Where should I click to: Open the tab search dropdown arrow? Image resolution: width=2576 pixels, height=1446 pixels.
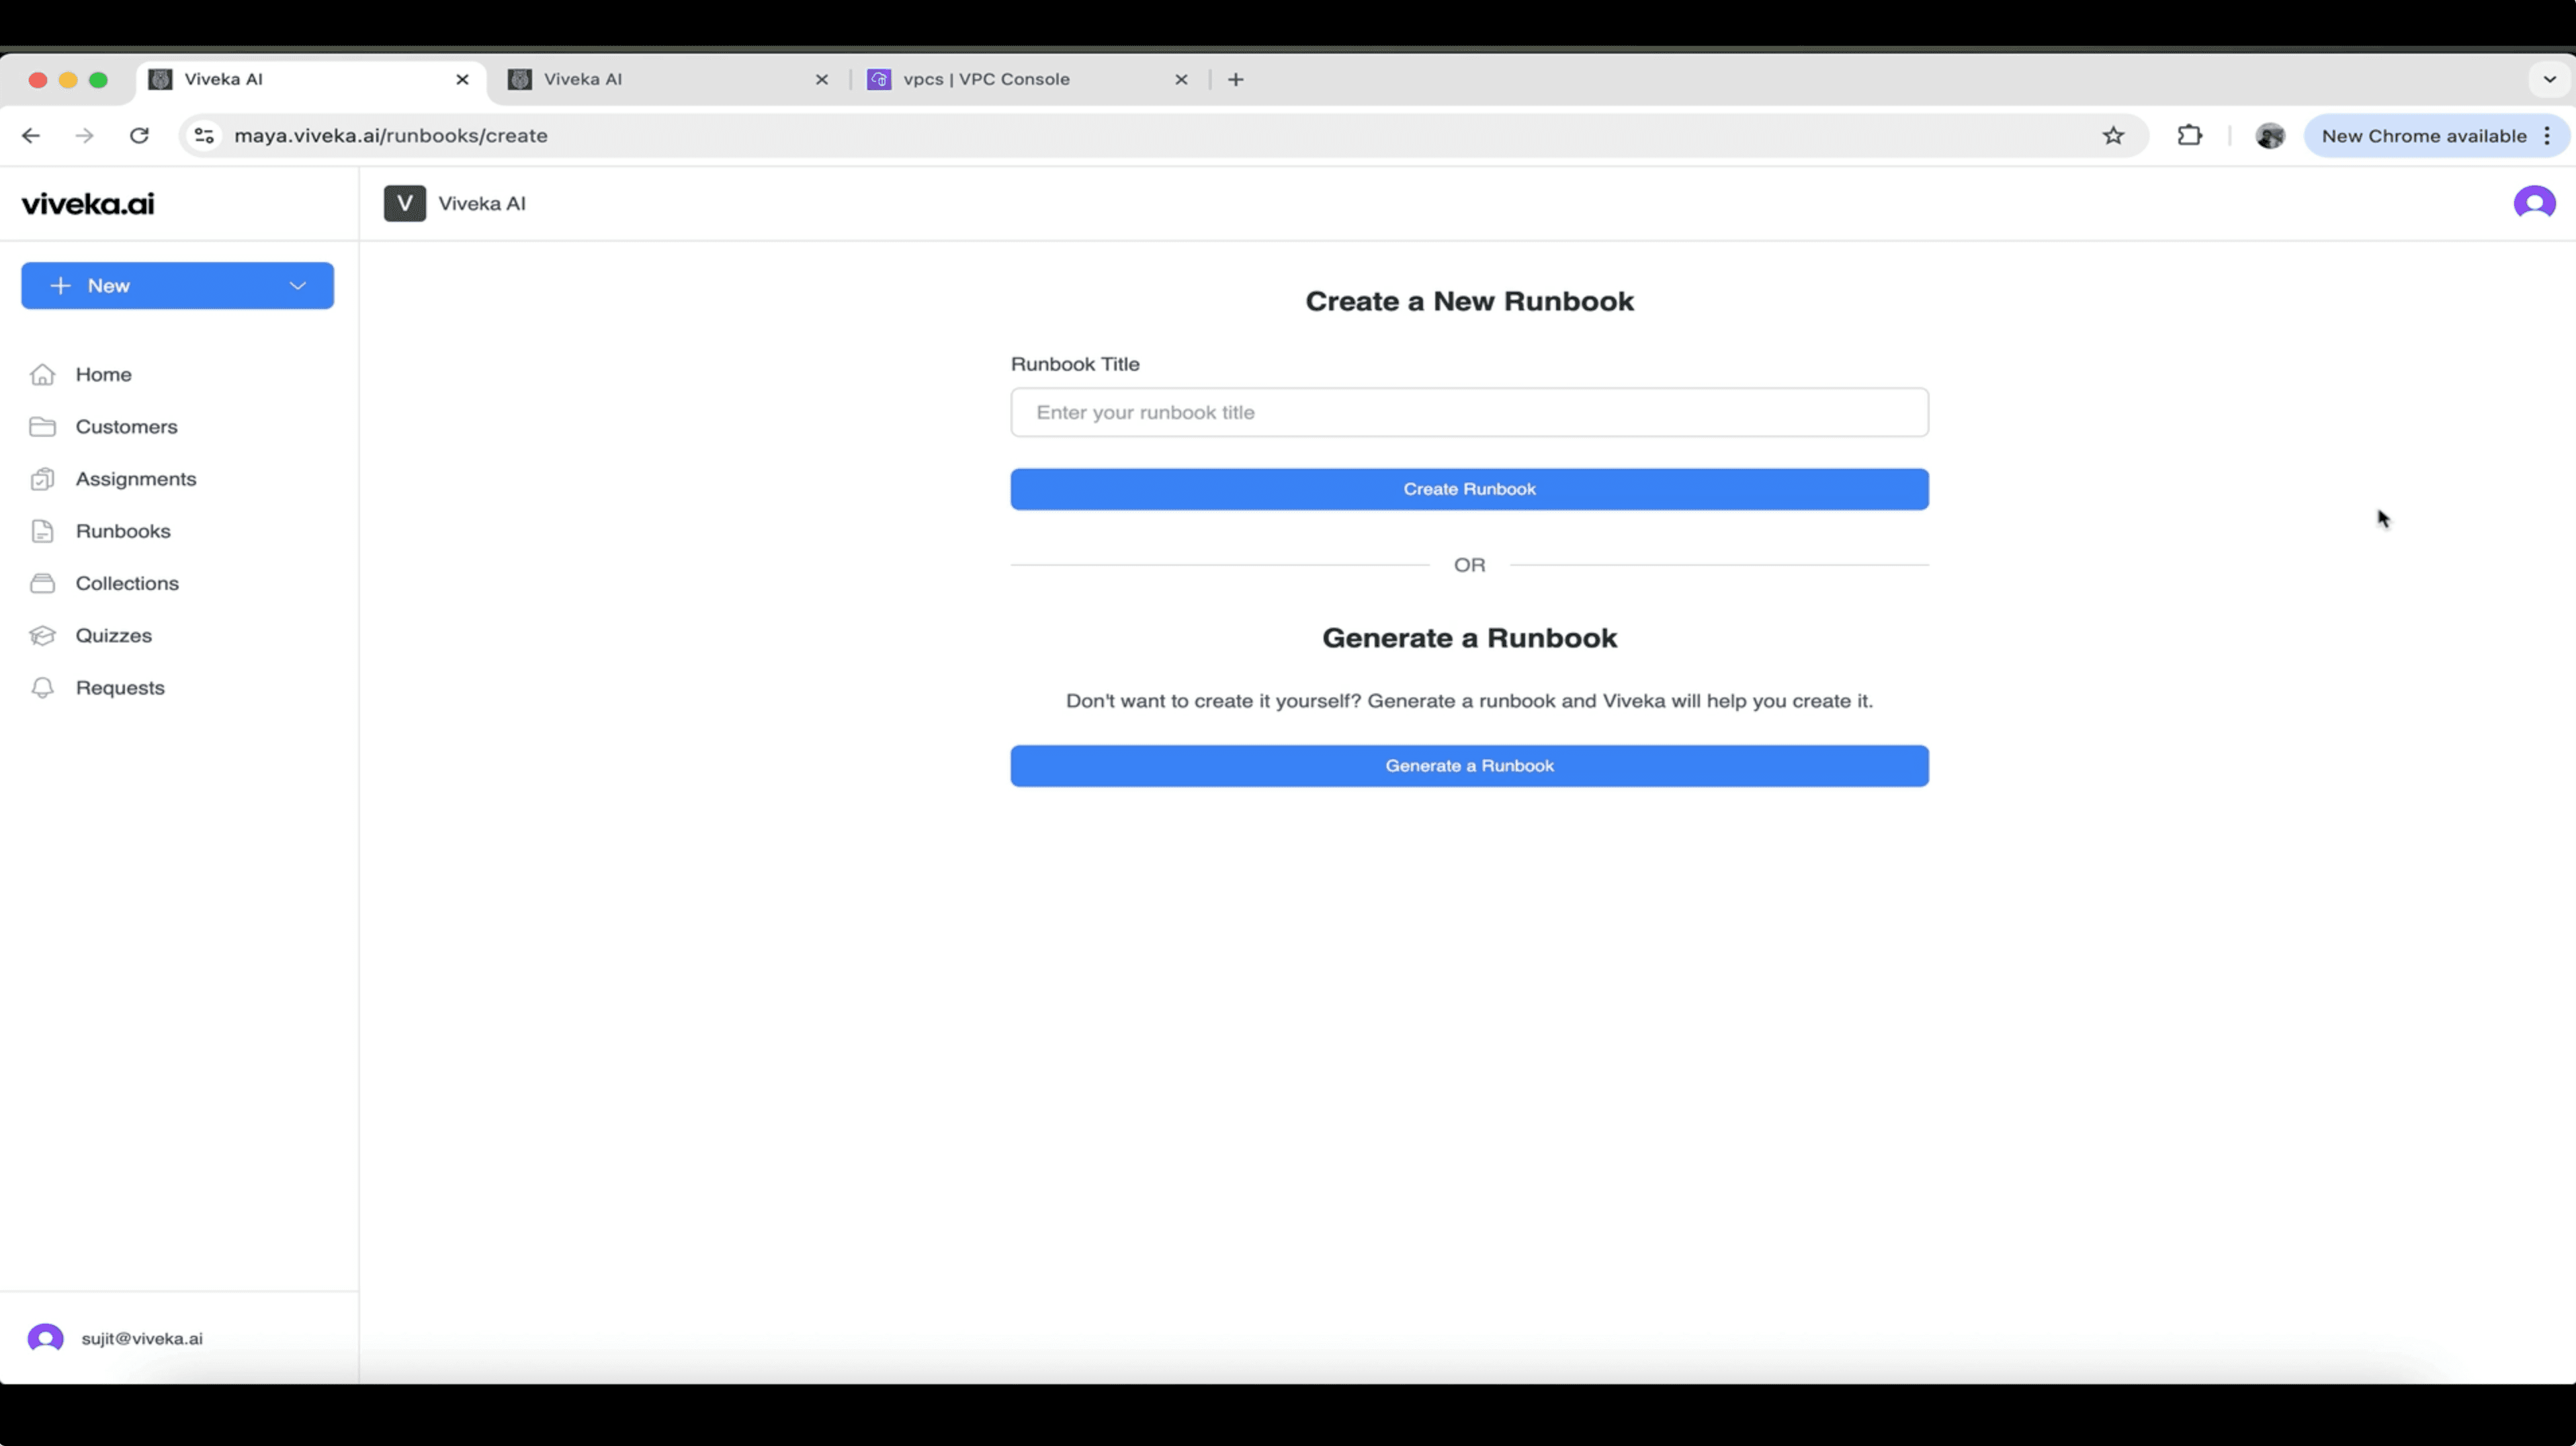pos(2549,79)
